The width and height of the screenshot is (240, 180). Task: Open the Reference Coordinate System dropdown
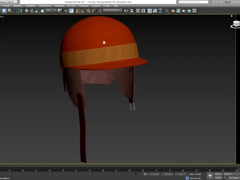click(51, 10)
